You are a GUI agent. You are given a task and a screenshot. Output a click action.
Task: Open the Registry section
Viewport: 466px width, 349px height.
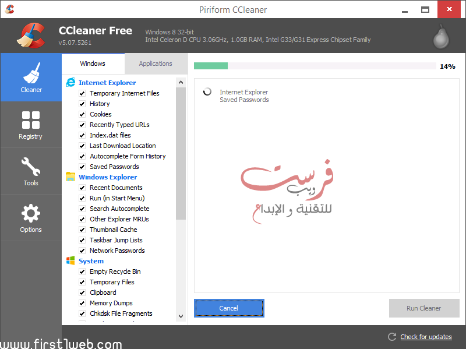click(31, 125)
